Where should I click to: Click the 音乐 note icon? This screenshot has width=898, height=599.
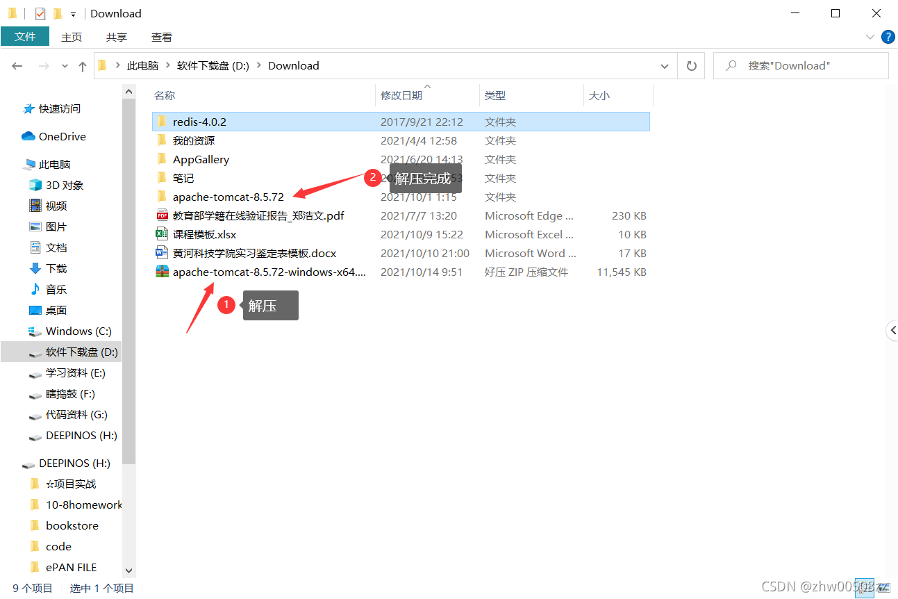(35, 289)
